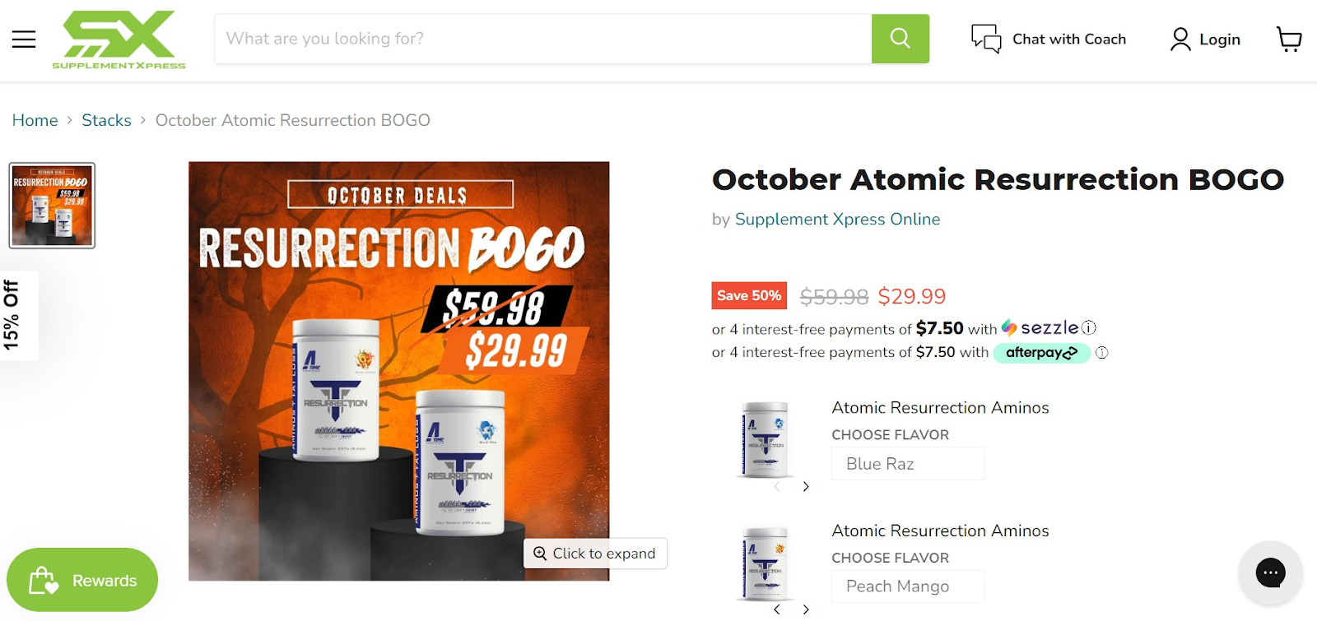Go to the Stacks breadcrumb page
This screenshot has height=621, width=1317.
[x=106, y=120]
